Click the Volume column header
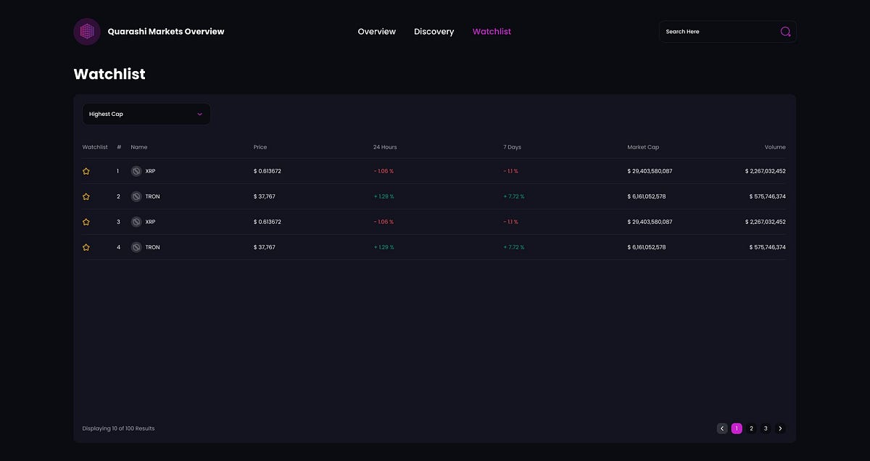870x461 pixels. (x=775, y=147)
